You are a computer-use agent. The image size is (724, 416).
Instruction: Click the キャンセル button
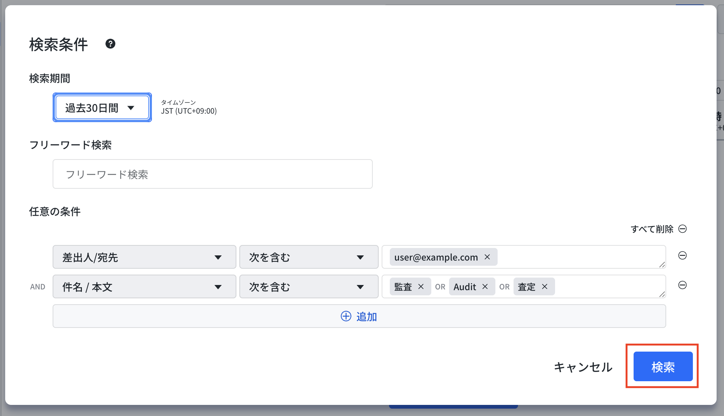click(583, 367)
